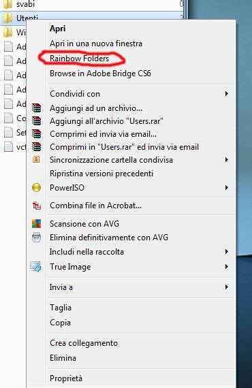The image size is (252, 388).
Task: Expand the Condividi con submenu arrow
Action: point(227,94)
